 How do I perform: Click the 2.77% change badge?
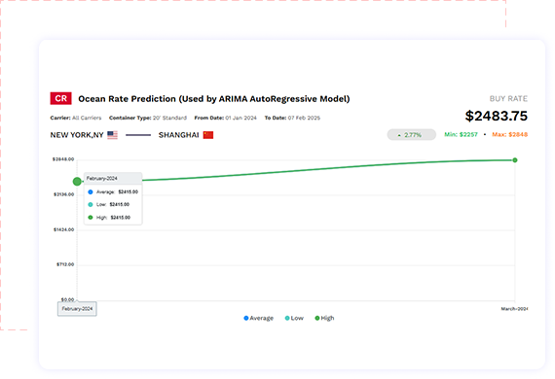pyautogui.click(x=411, y=134)
